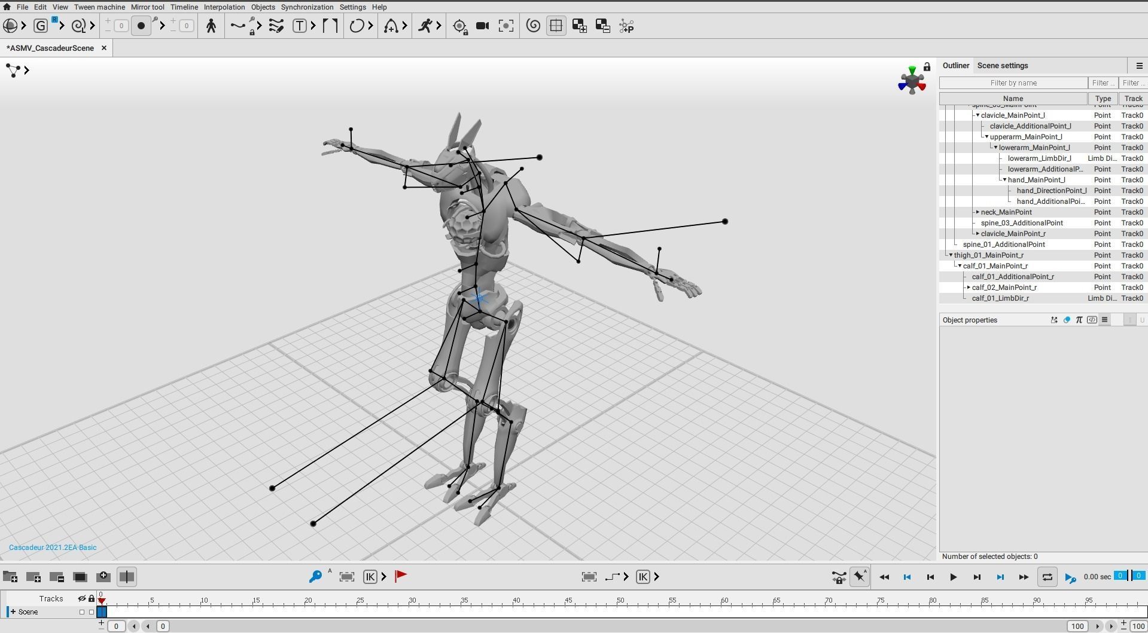Click the spiral swirl toolbar icon

pos(533,26)
